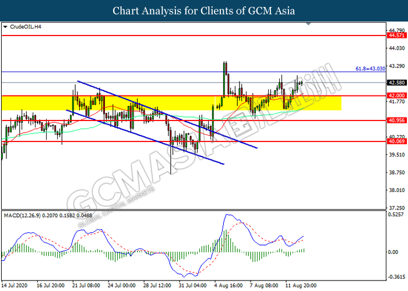Click the 44.030 price axis value
The width and height of the screenshot is (408, 291).
[x=397, y=48]
